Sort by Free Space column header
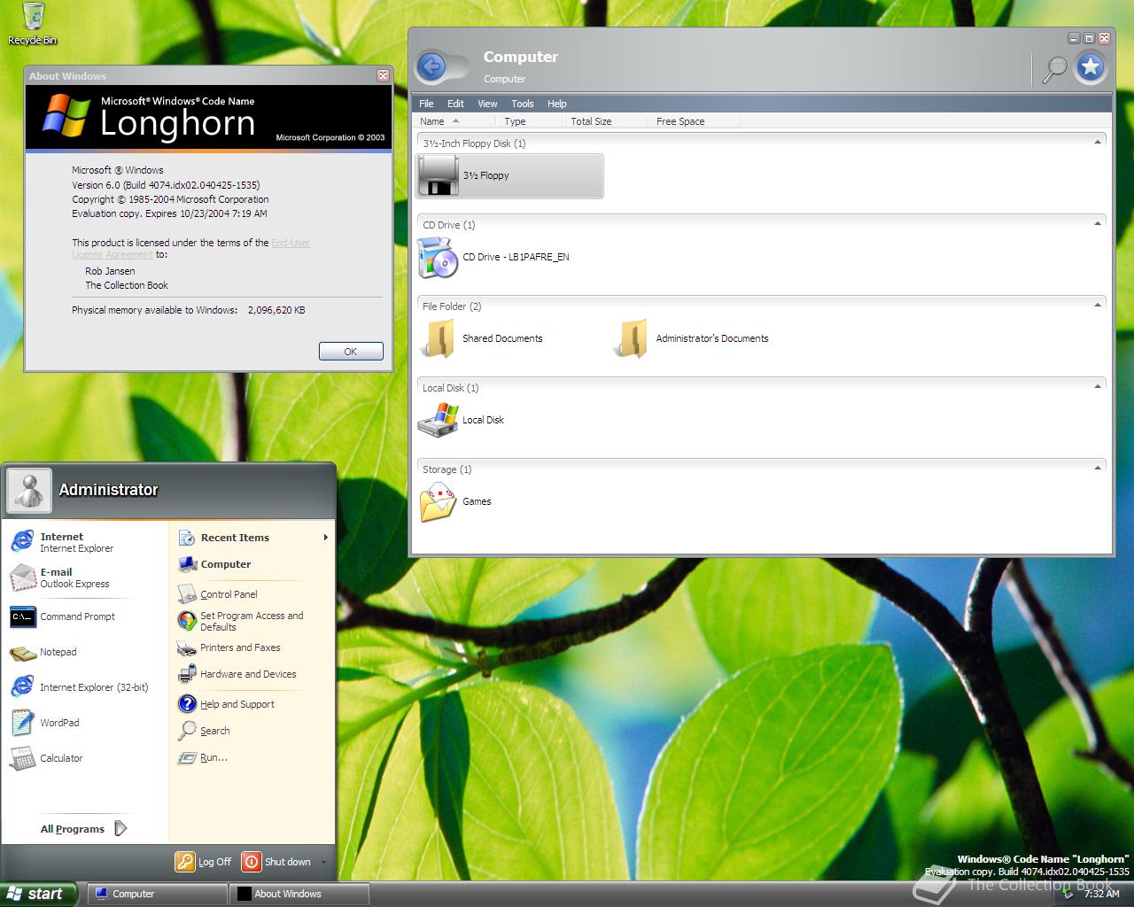 (x=695, y=121)
